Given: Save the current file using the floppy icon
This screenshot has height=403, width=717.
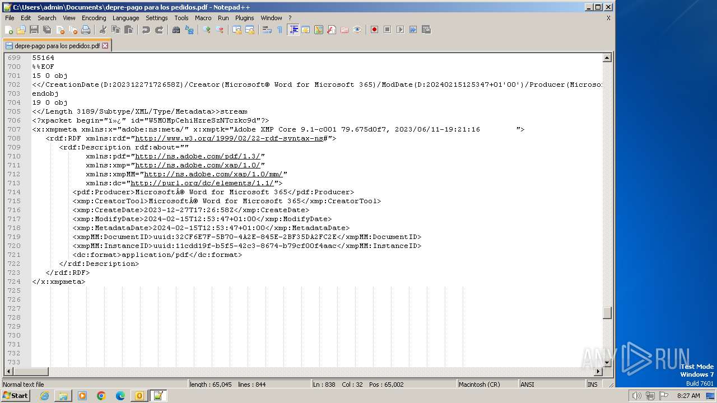Looking at the screenshot, I should 34,30.
